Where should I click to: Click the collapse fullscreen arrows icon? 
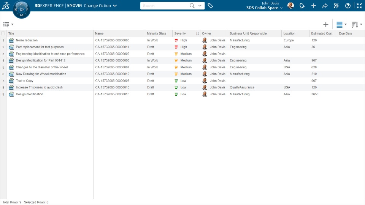359,6
